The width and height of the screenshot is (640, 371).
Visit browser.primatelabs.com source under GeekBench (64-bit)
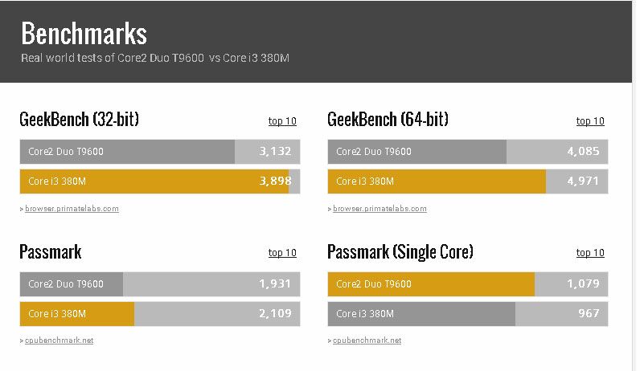coord(379,209)
